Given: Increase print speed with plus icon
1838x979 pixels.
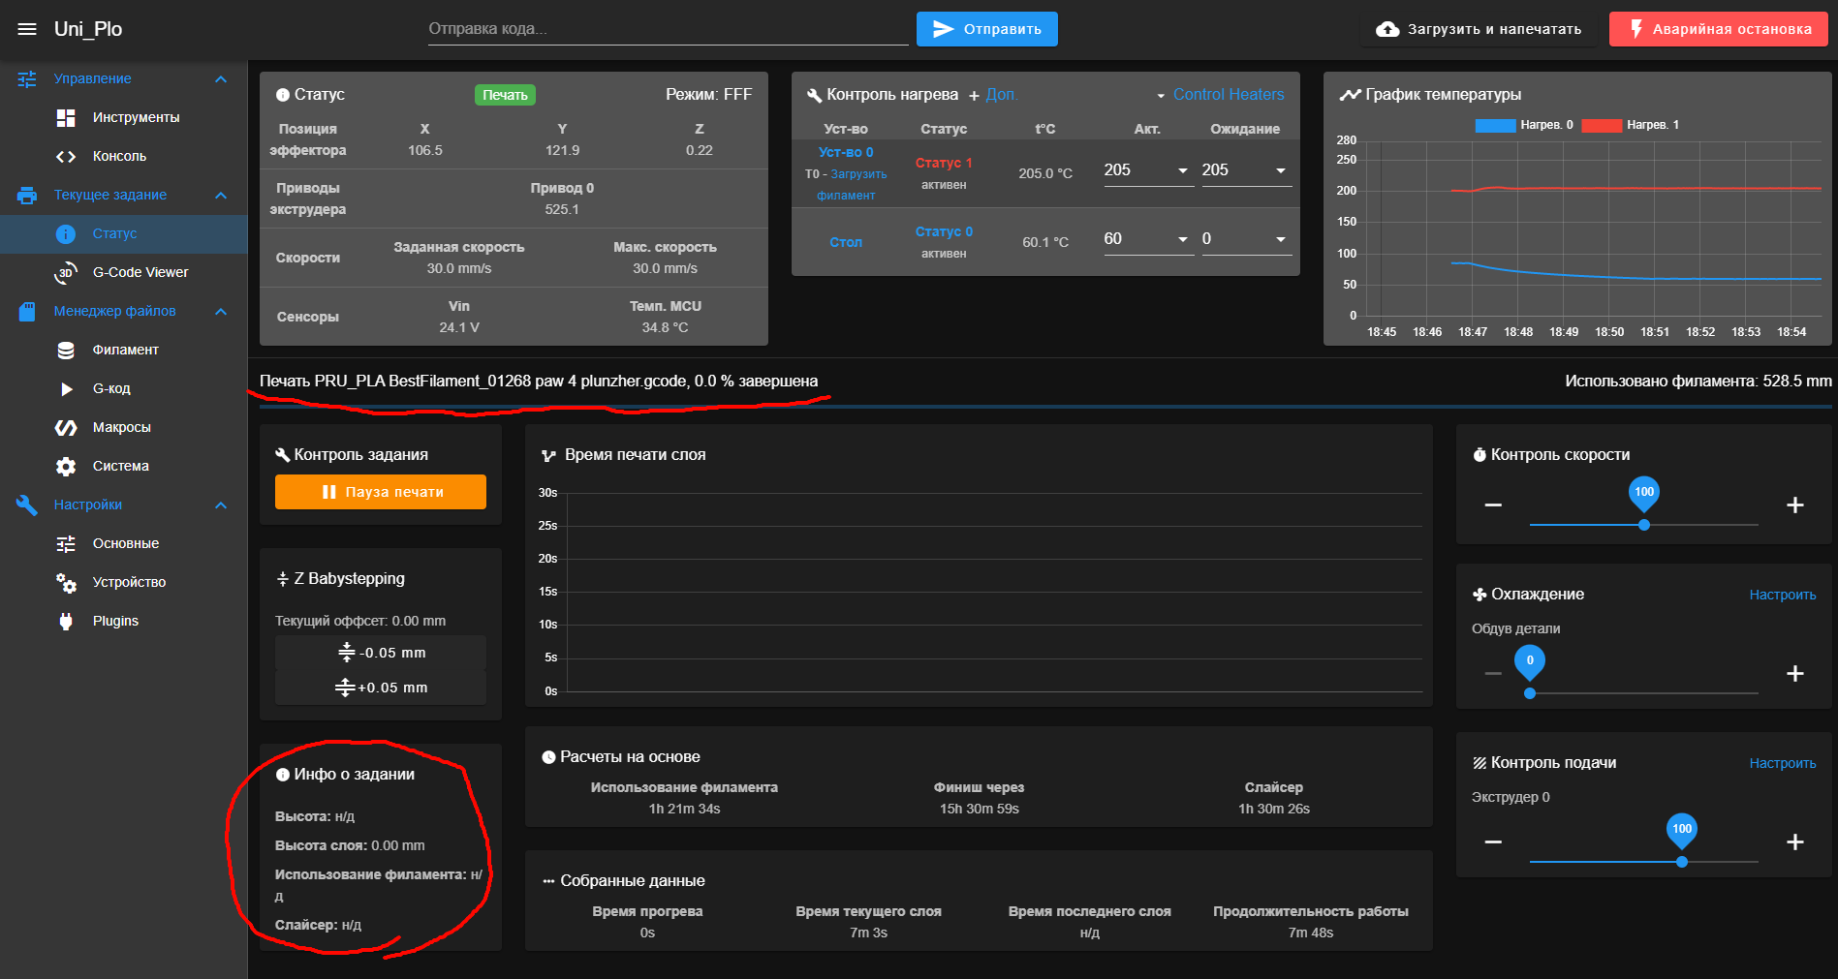Looking at the screenshot, I should 1794,505.
